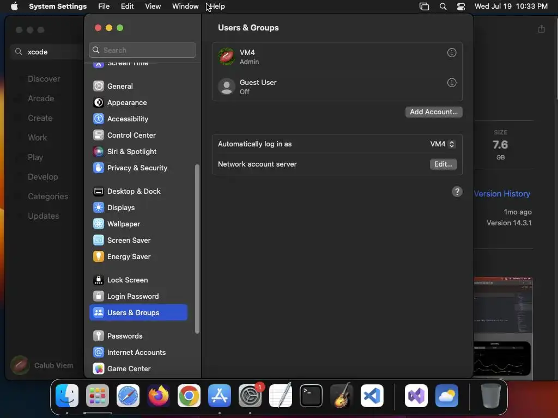
Task: Change the Automatically log in as user
Action: (442, 144)
